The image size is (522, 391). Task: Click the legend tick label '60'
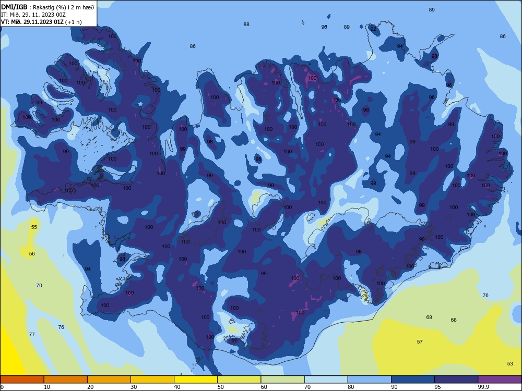coord(264,387)
